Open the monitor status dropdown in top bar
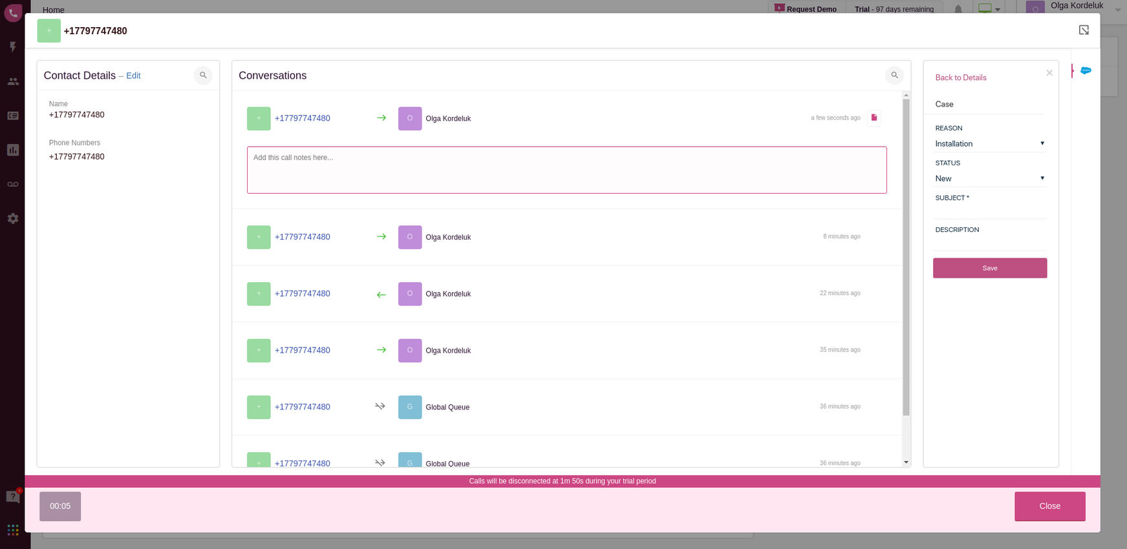1127x549 pixels. pyautogui.click(x=989, y=9)
